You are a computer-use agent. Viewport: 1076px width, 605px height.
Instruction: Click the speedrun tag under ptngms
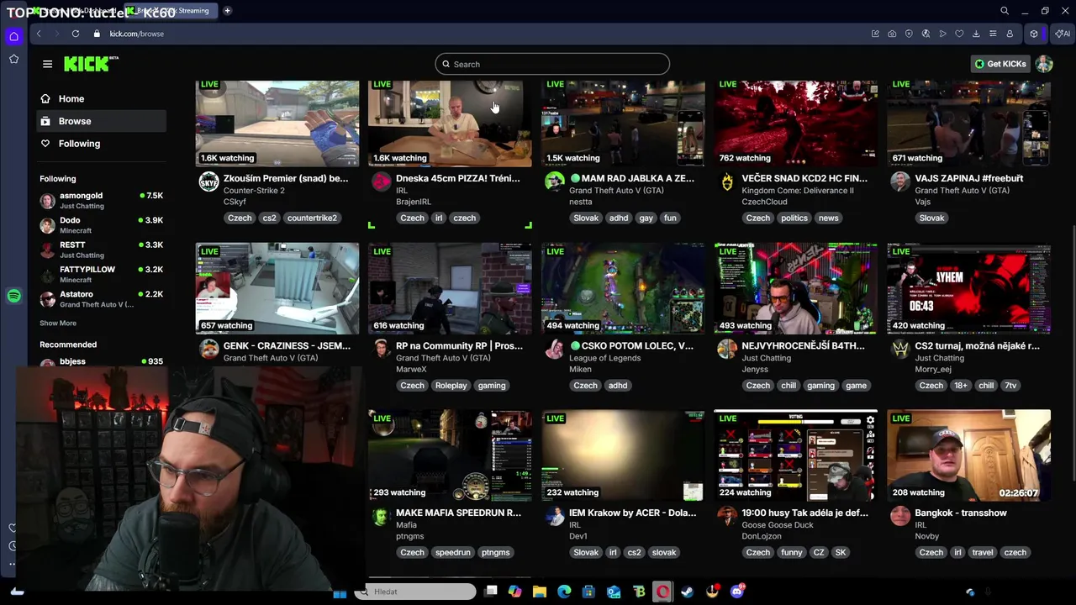pos(453,552)
